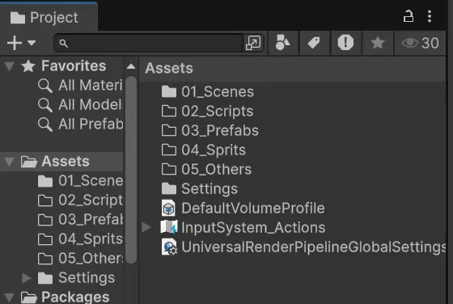Select the text 05_Others in asset list

pyautogui.click(x=217, y=170)
